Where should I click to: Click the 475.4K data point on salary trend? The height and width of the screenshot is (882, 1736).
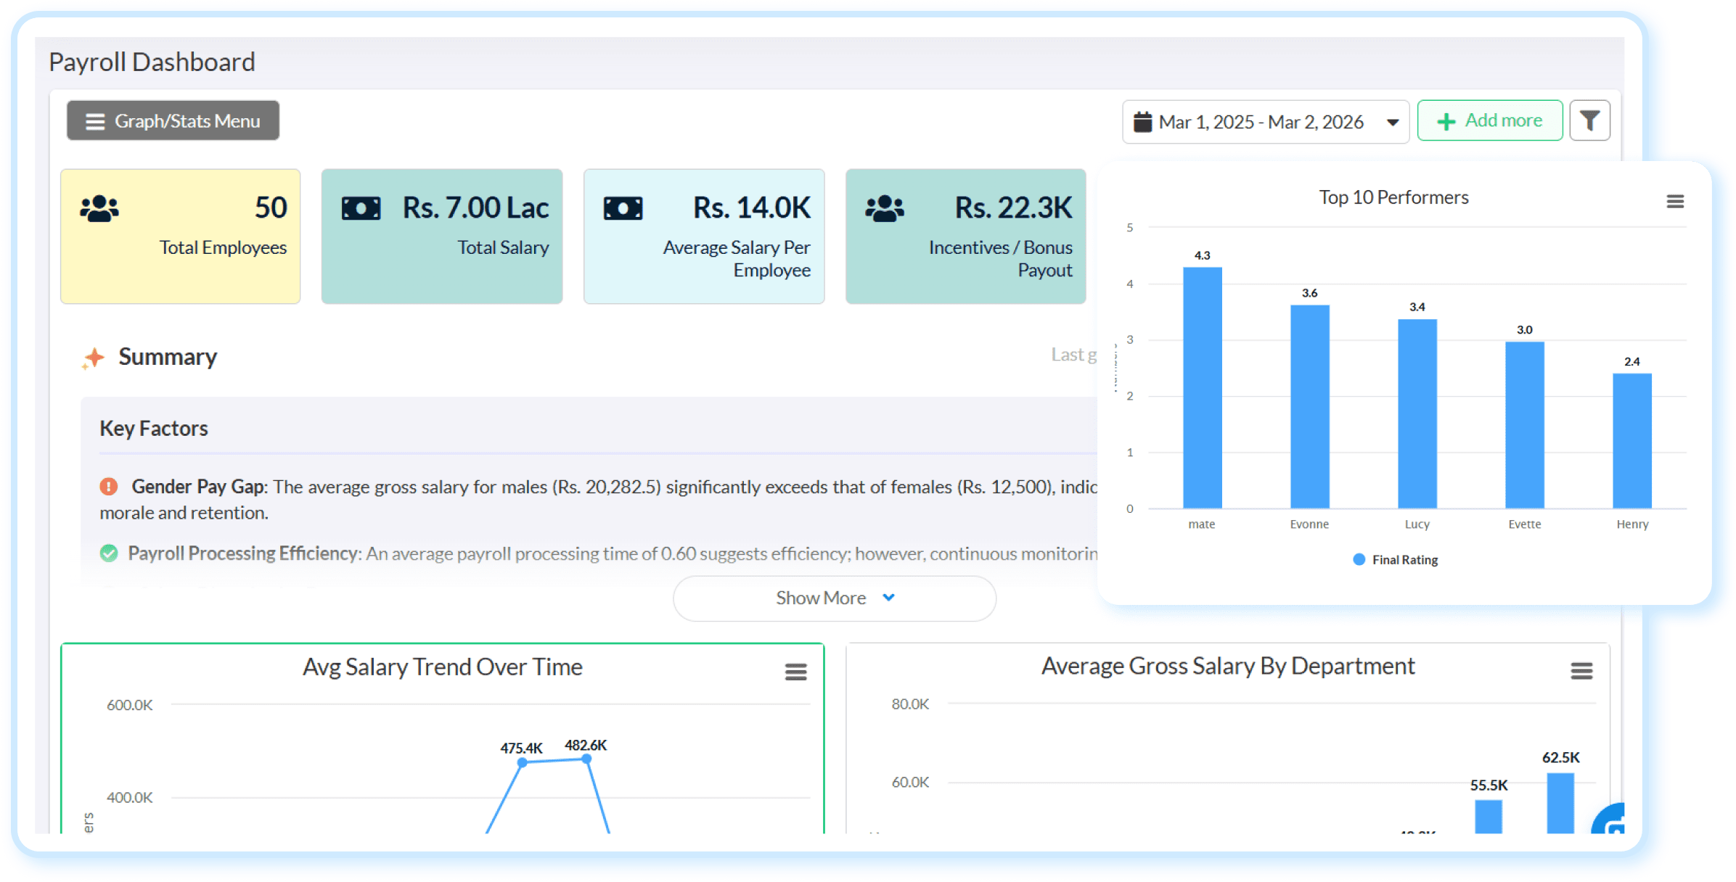coord(522,762)
